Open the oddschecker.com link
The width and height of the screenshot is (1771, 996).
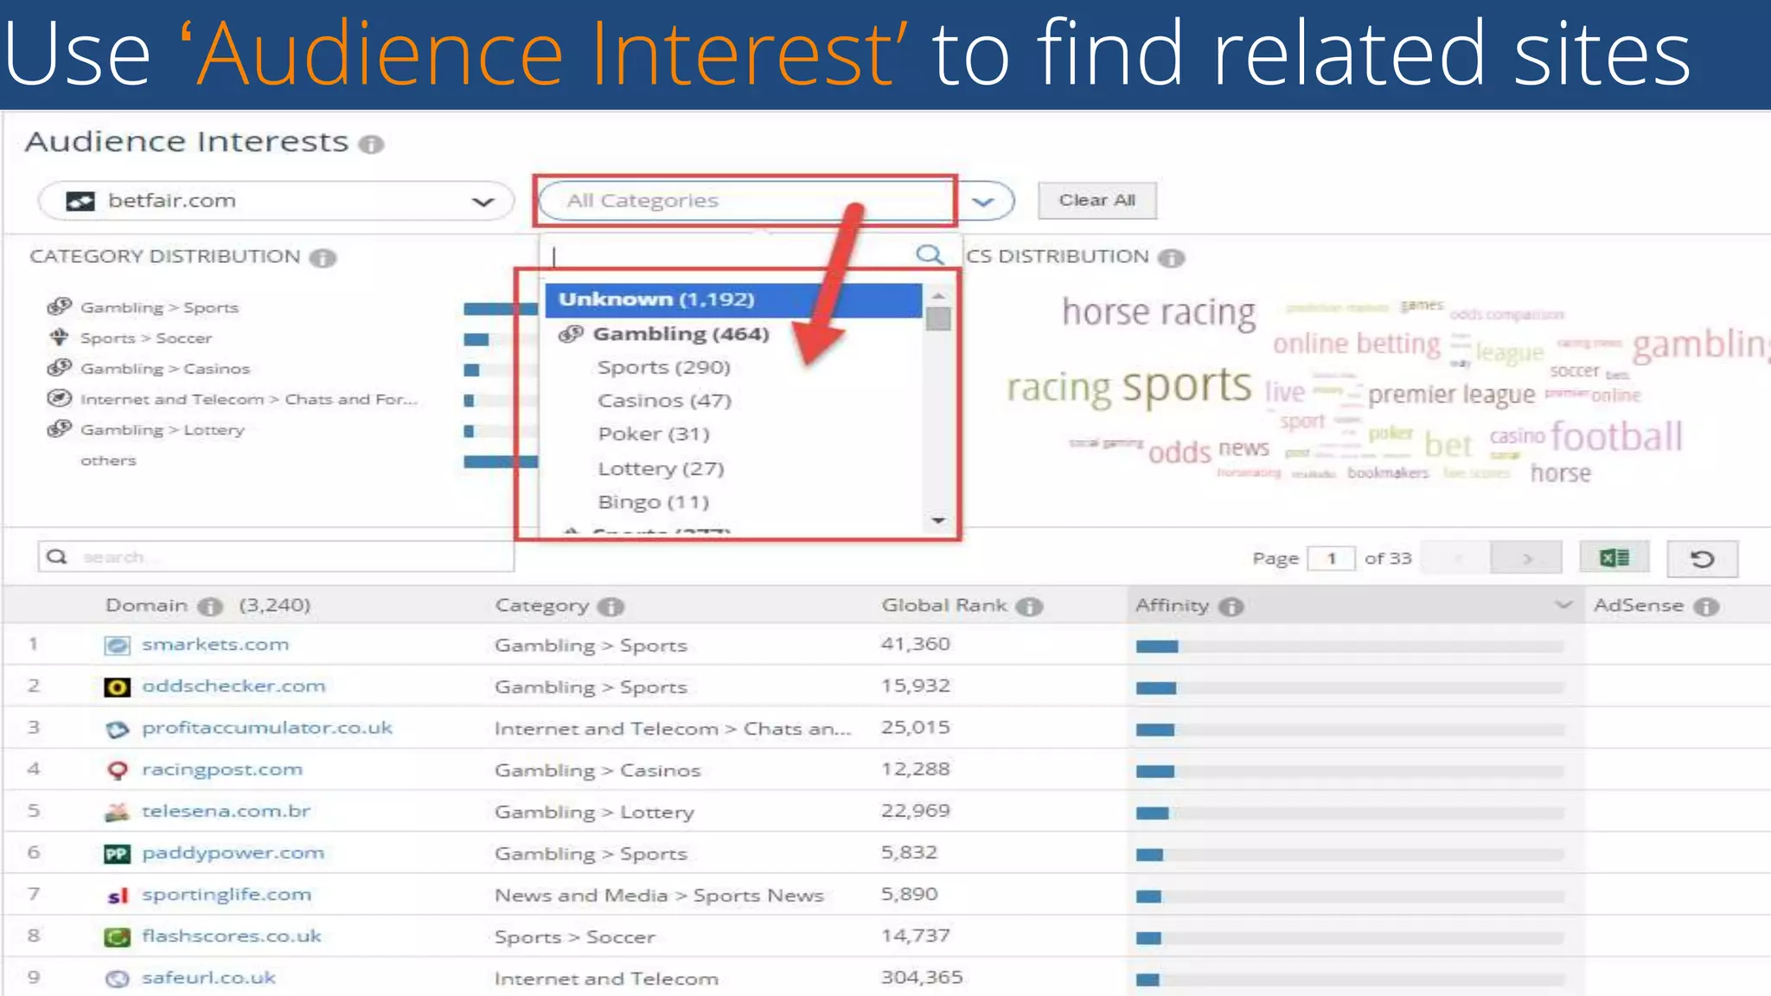tap(233, 686)
